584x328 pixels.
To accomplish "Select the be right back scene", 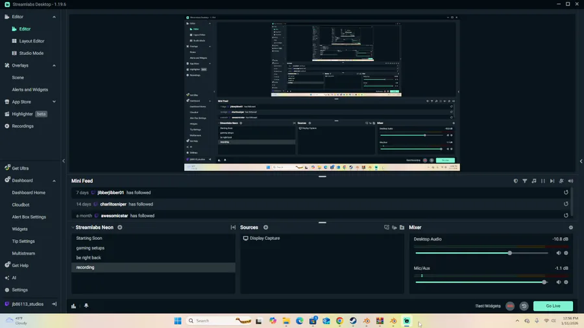I will click(x=153, y=258).
